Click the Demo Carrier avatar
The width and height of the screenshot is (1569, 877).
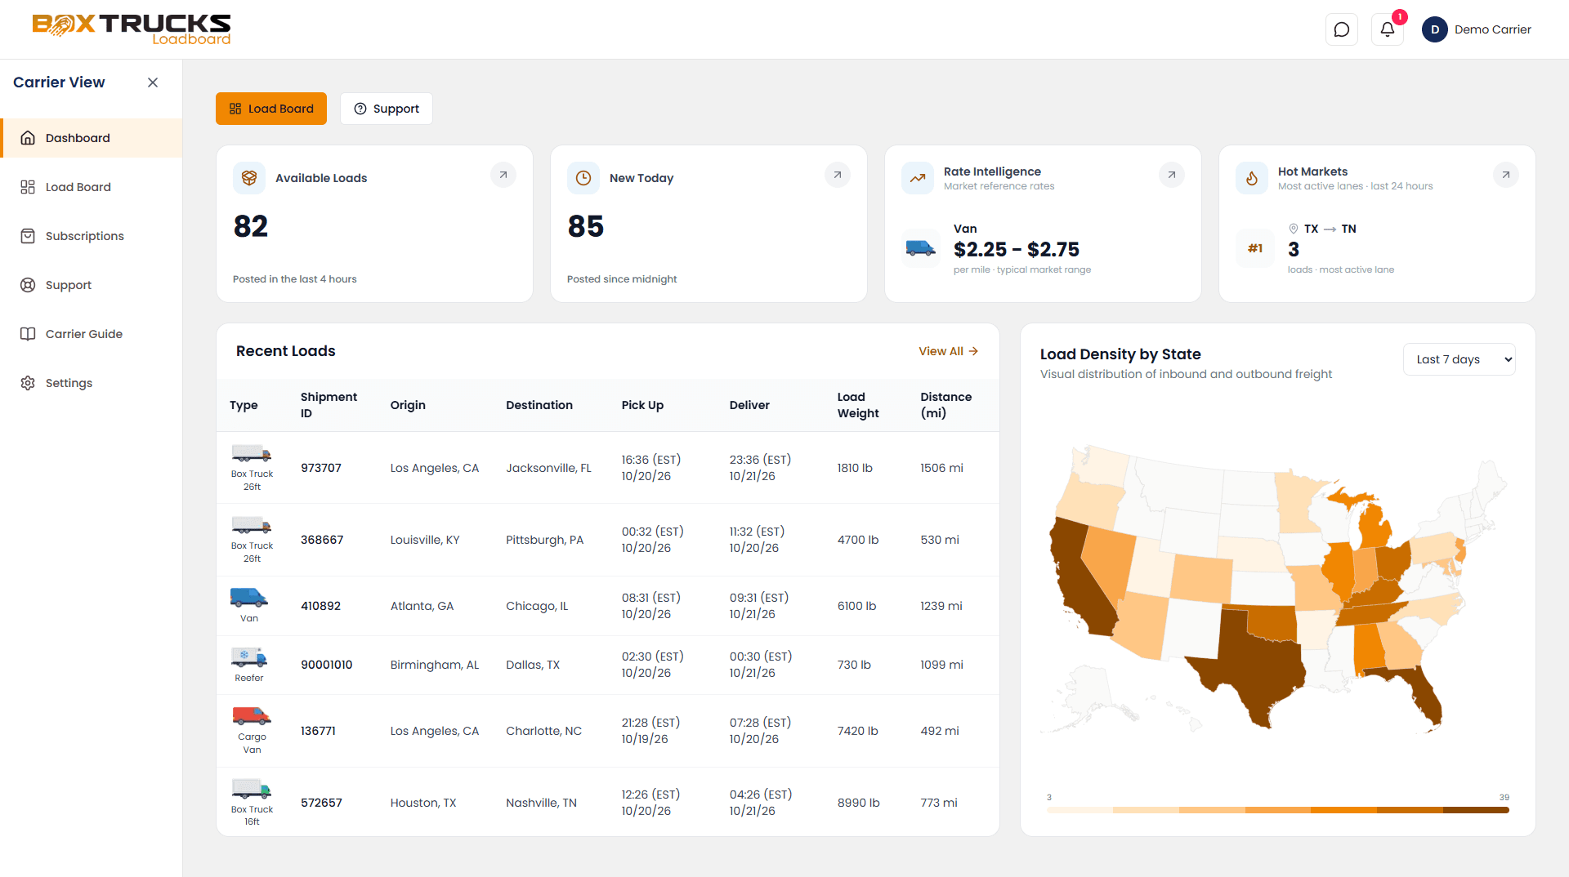pos(1434,29)
